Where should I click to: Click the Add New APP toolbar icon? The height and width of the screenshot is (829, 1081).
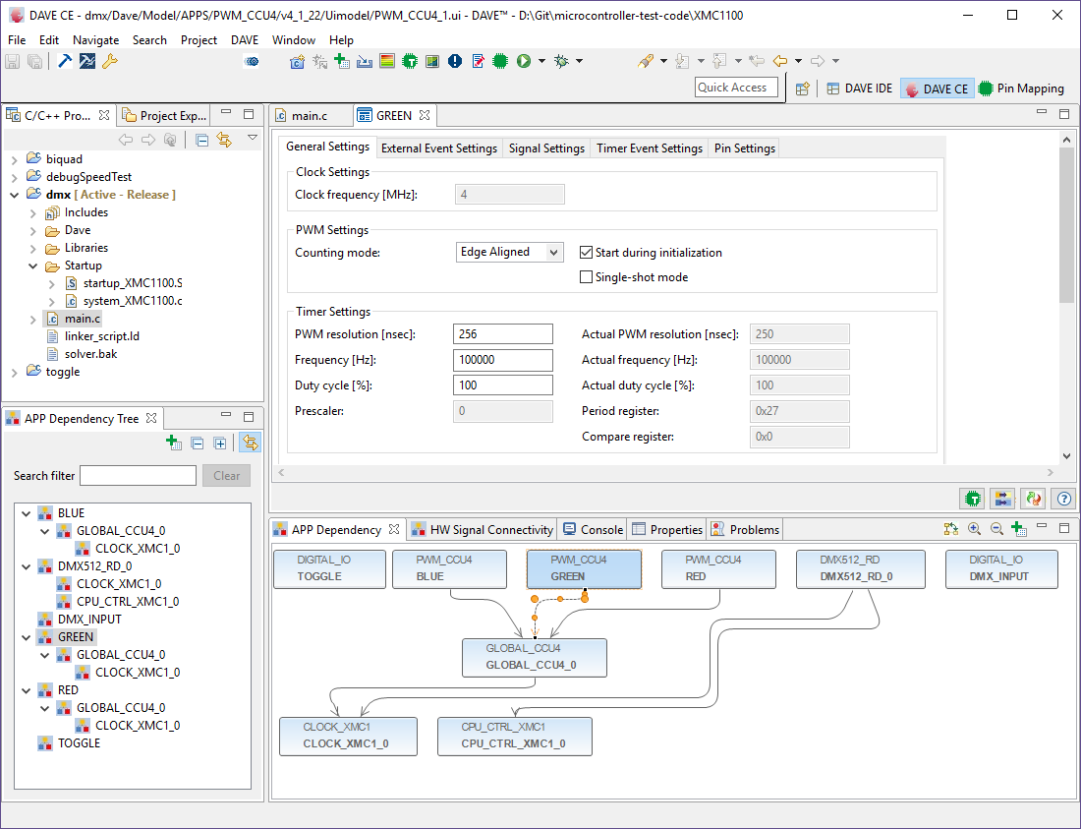pos(342,61)
